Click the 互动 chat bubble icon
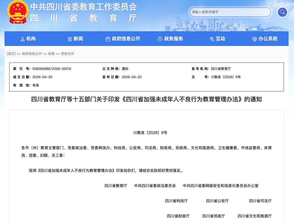The image size is (294, 222). click(x=212, y=39)
